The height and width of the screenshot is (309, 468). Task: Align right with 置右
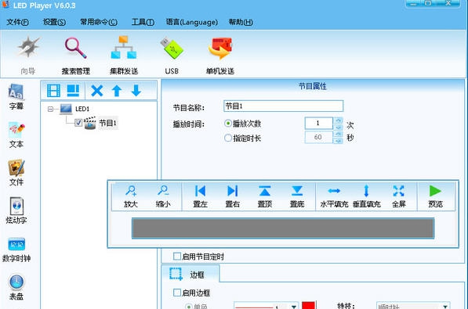tap(232, 196)
